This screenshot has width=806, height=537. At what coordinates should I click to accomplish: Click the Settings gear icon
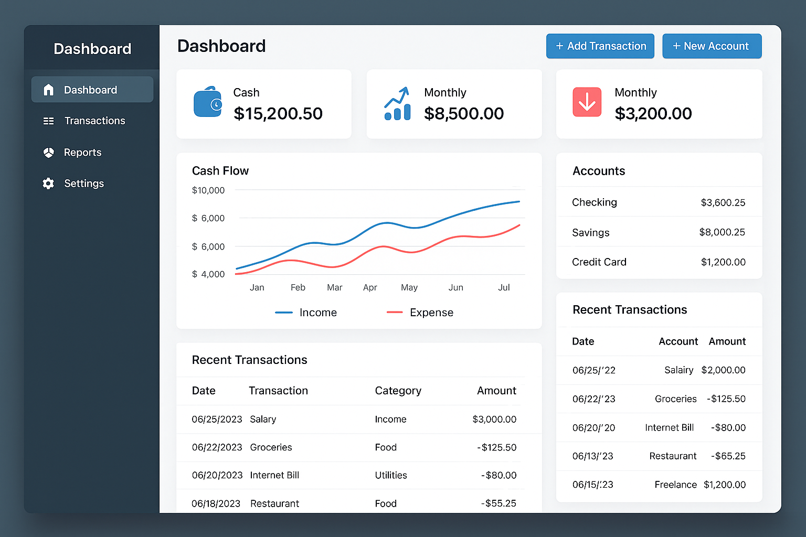click(x=48, y=184)
